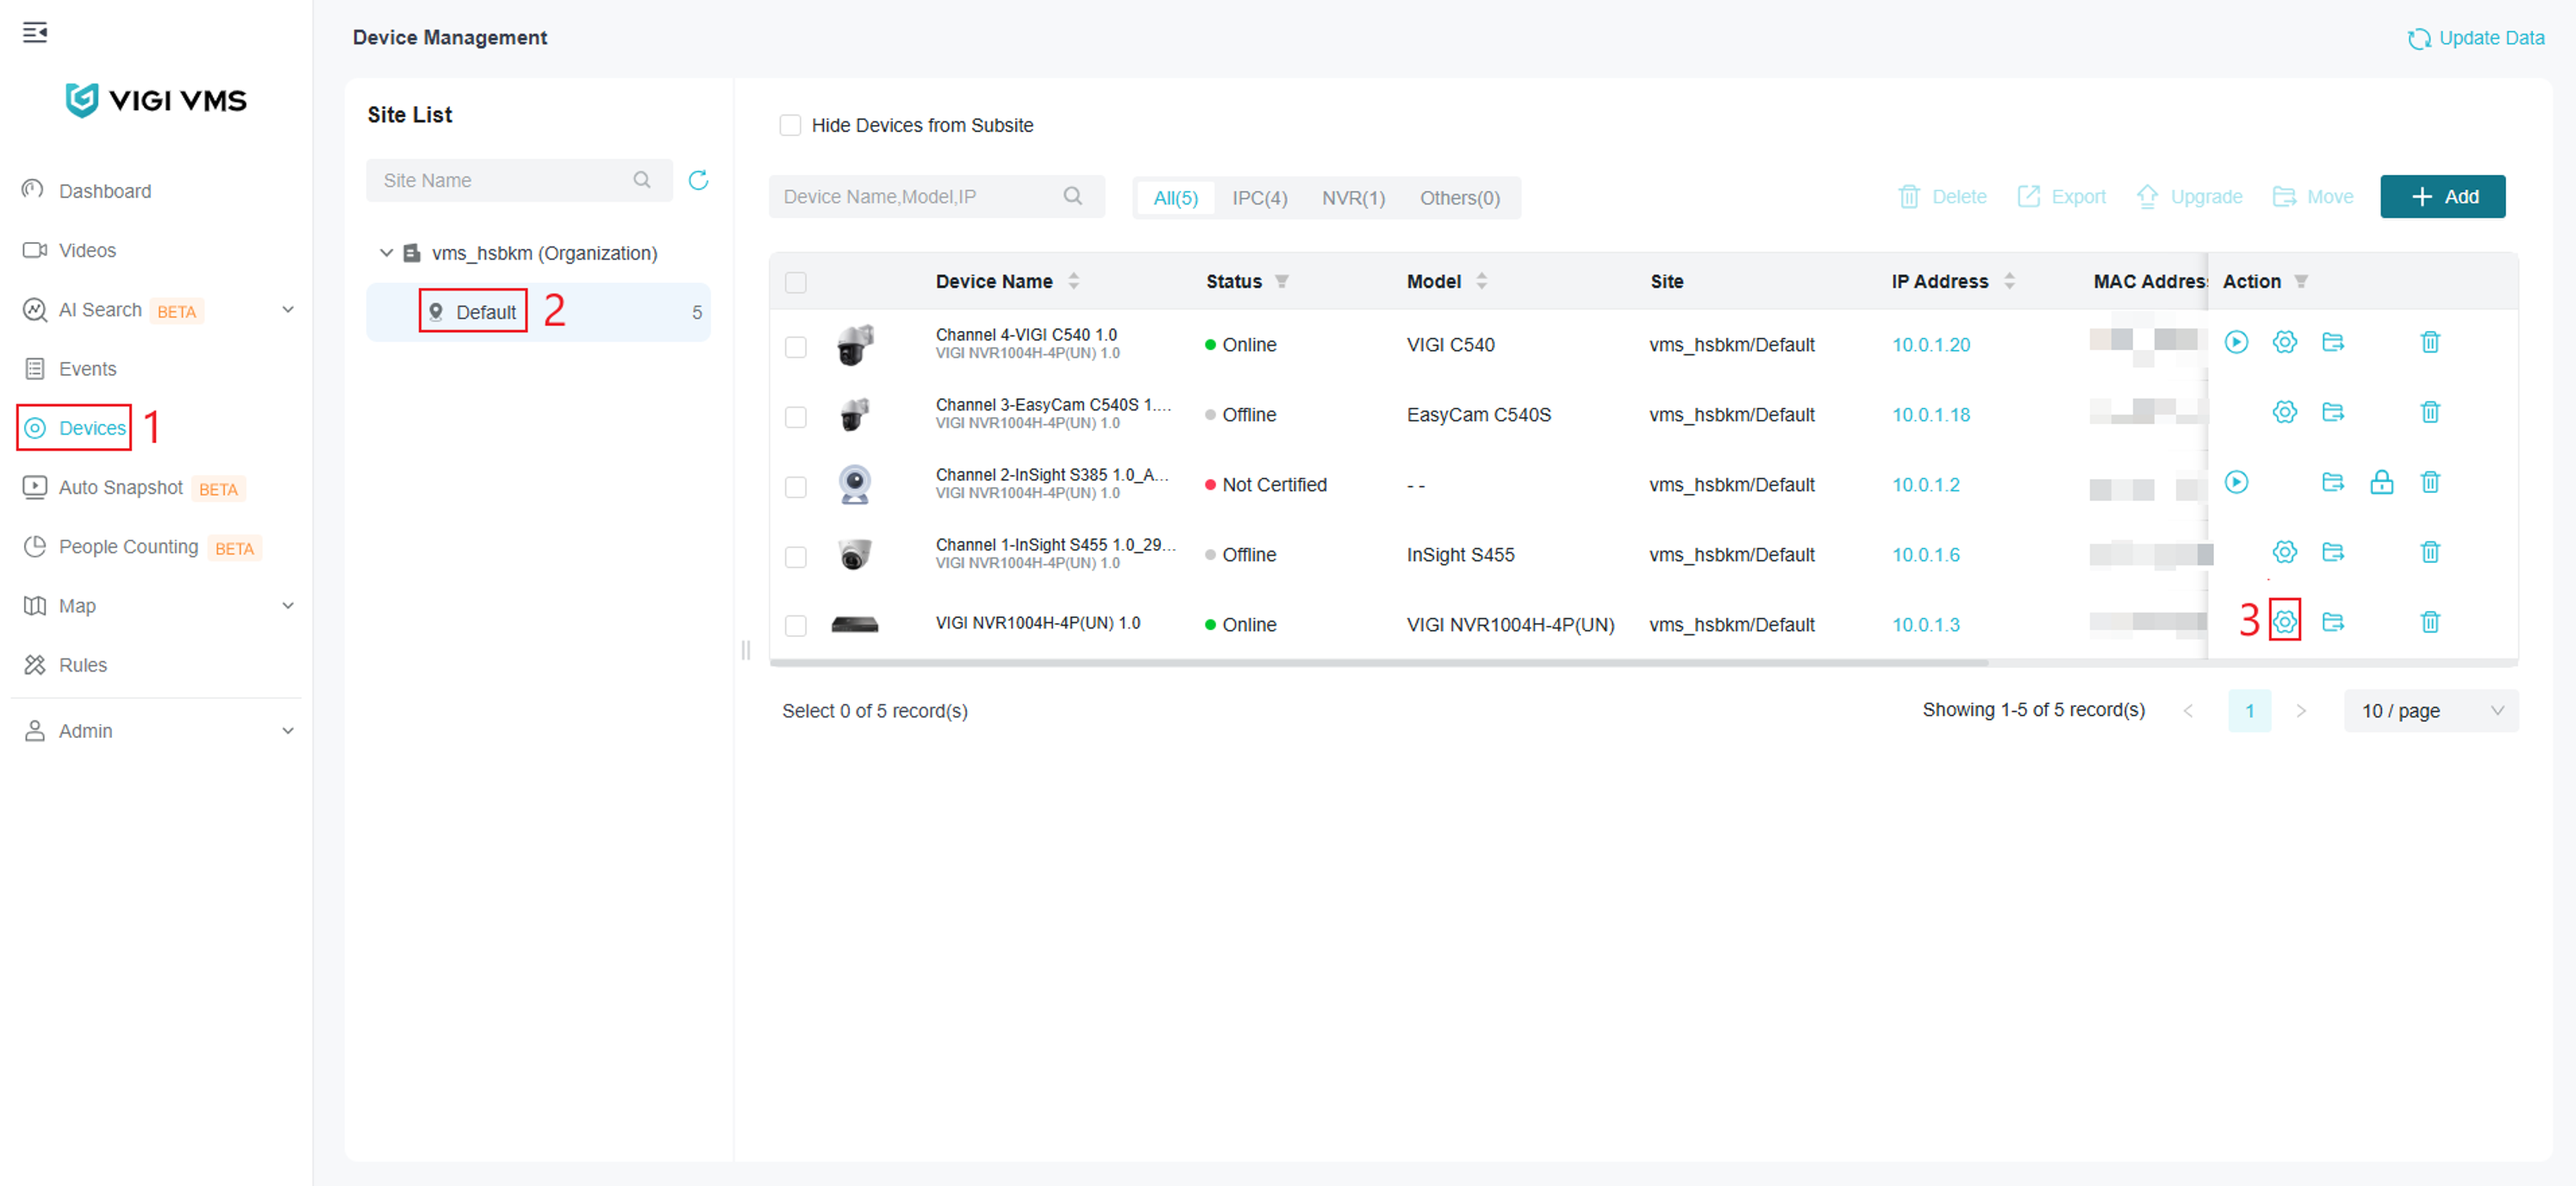Play live view for Channel 2-InSight S385

click(2236, 482)
